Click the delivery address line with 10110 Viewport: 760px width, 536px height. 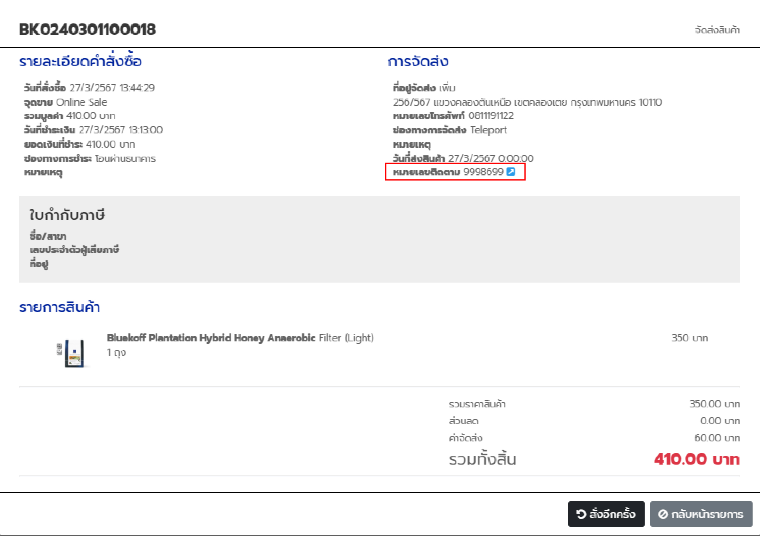[x=527, y=102]
